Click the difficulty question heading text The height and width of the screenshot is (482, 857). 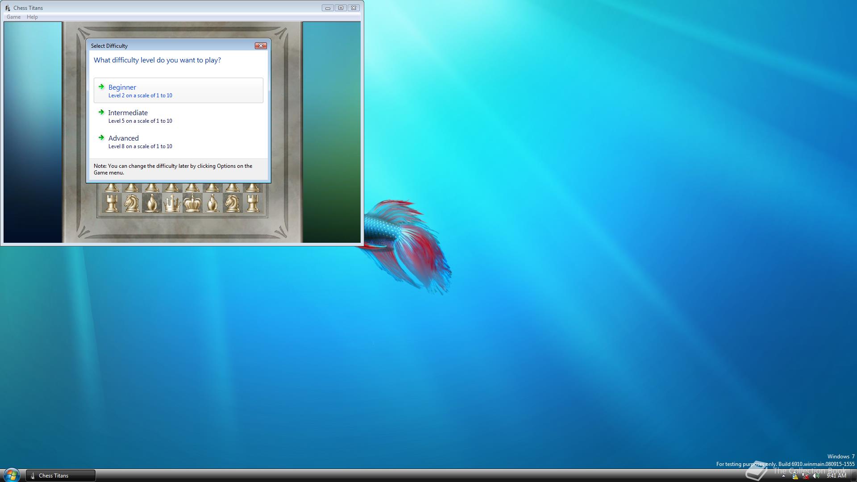pyautogui.click(x=157, y=60)
